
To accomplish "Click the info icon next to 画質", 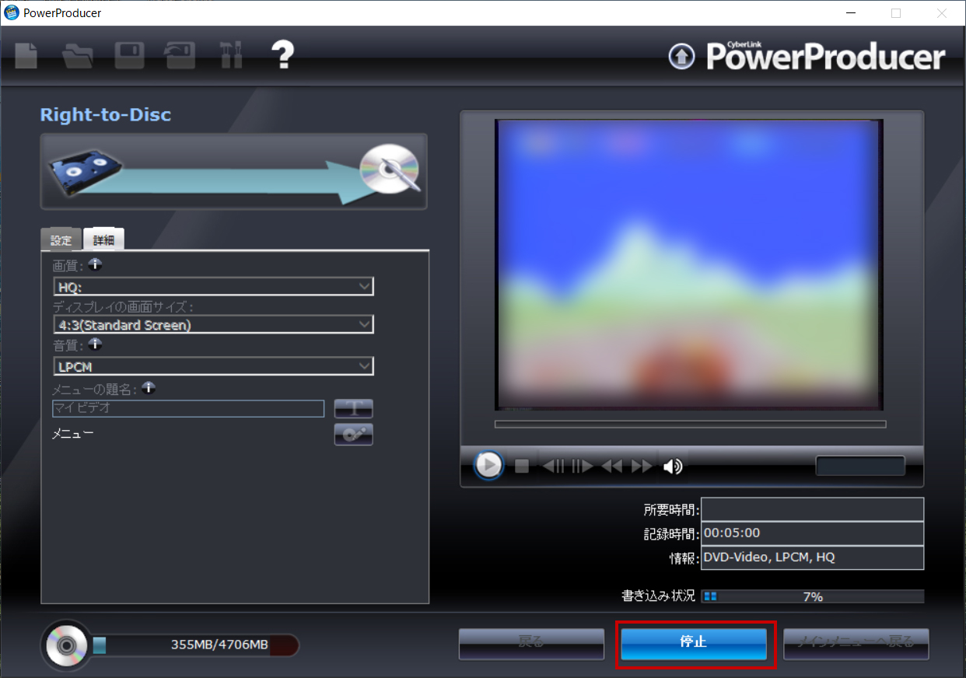I will pos(95,264).
